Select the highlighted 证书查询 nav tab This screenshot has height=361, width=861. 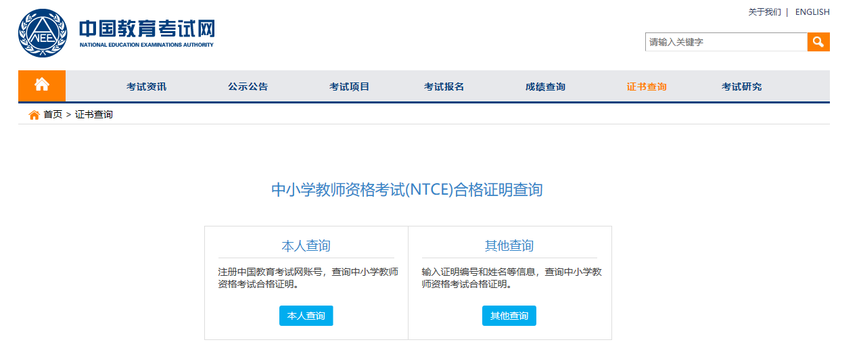click(x=647, y=87)
